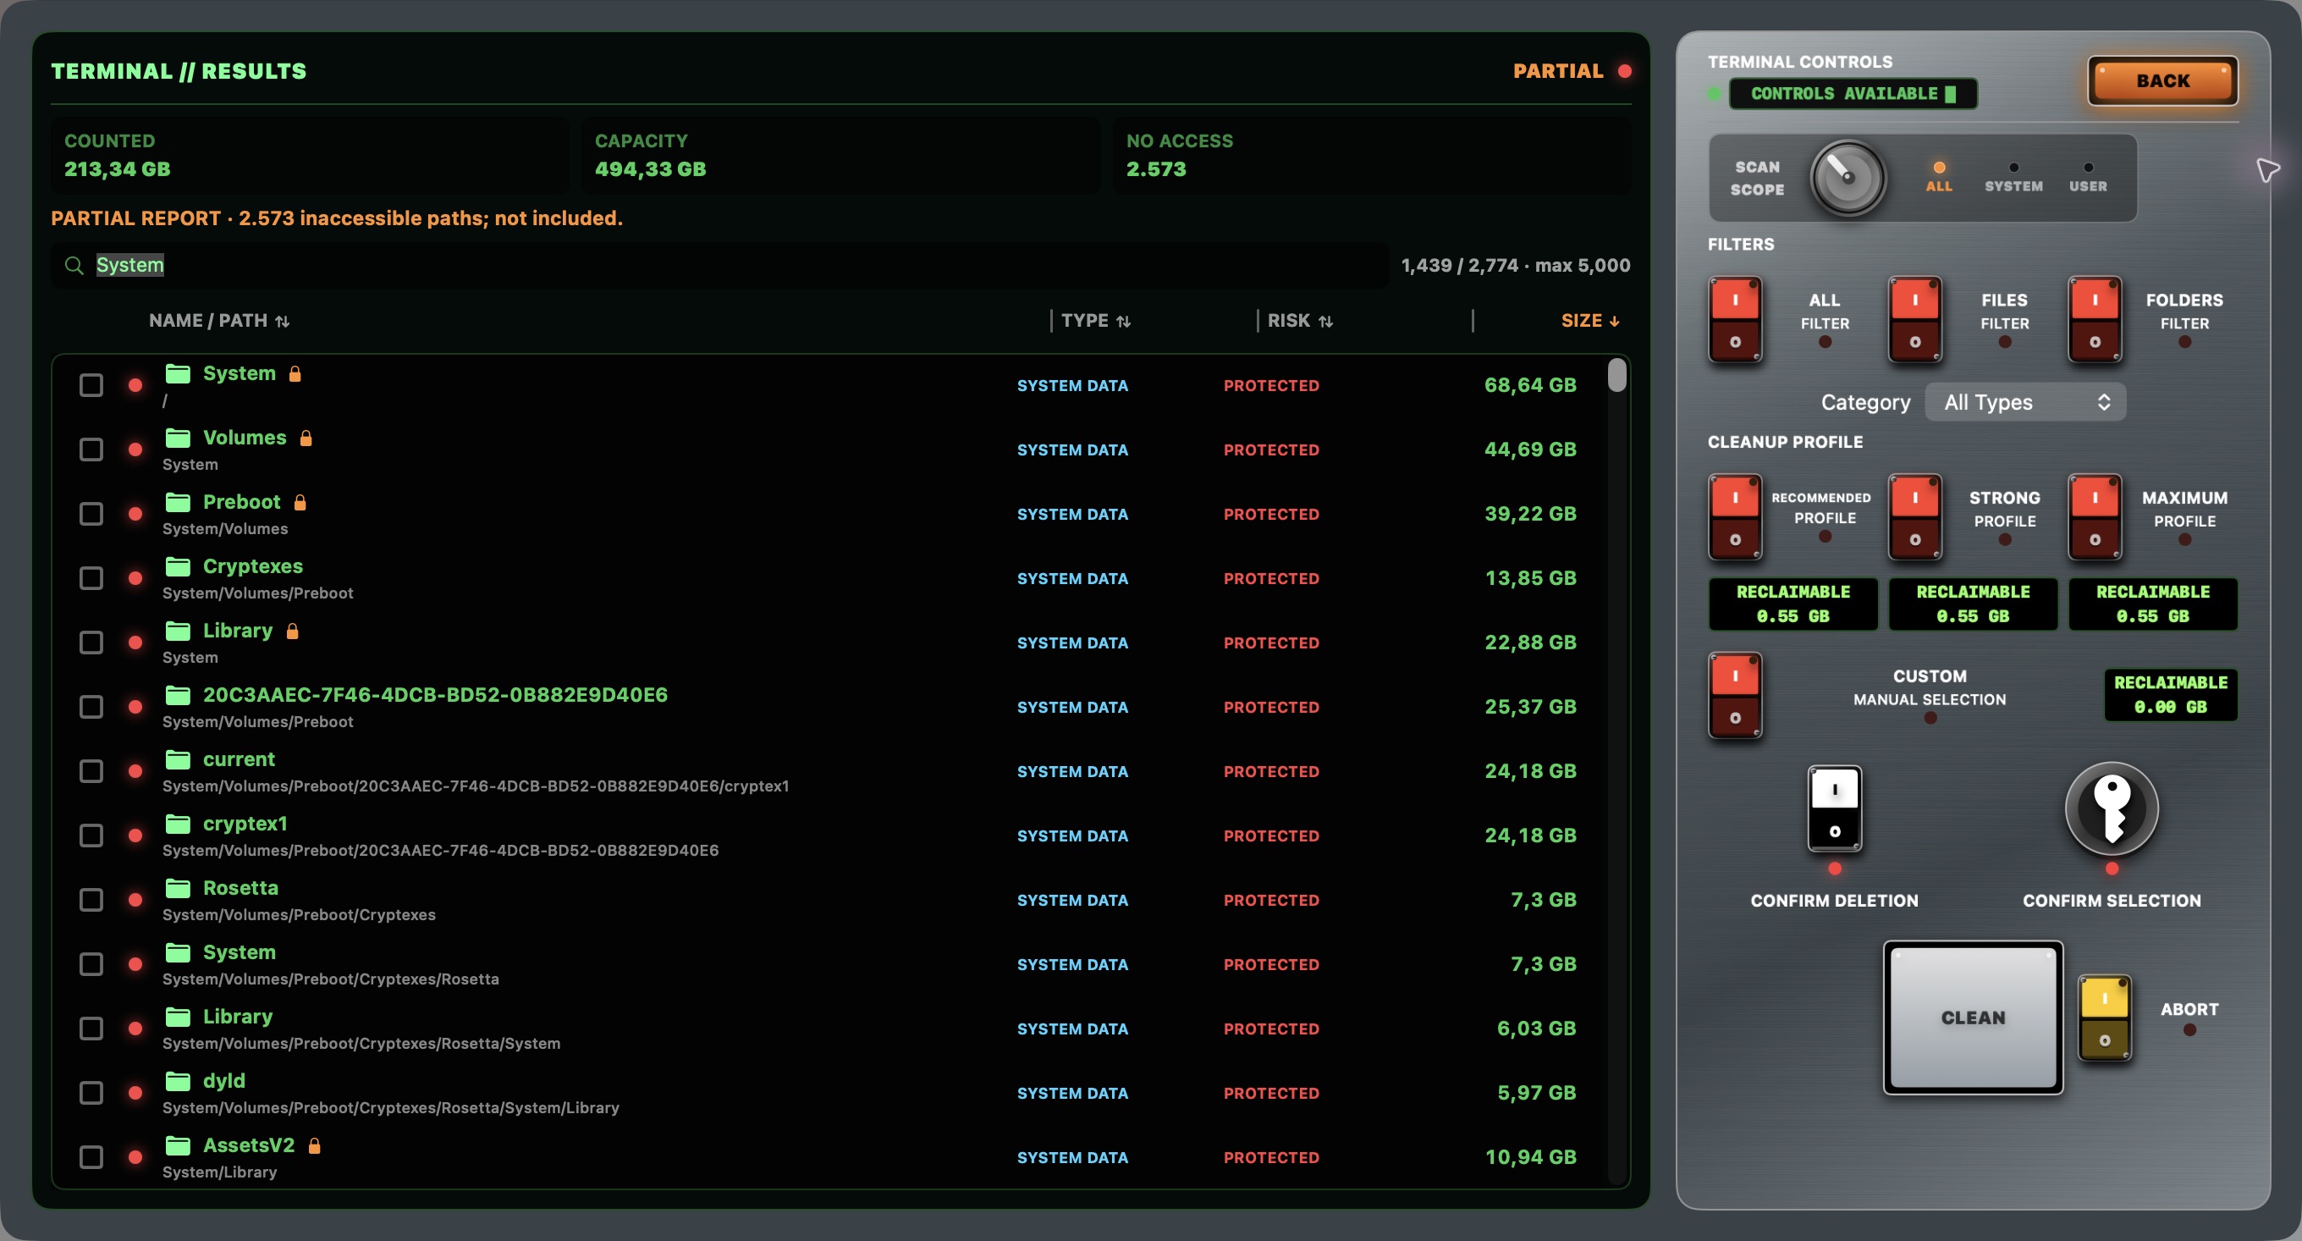Click the lock icon beside Preboot
The height and width of the screenshot is (1241, 2302).
[300, 502]
